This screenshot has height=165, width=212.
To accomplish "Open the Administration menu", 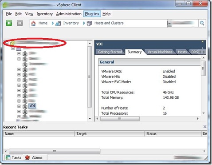I will [69, 14].
